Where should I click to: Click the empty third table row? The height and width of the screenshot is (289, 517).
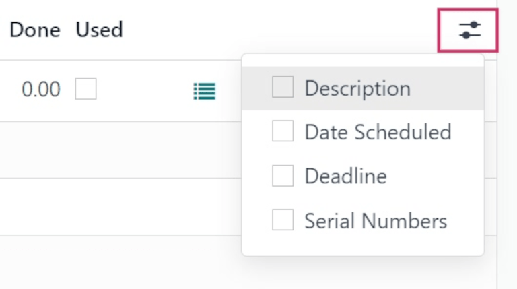[114, 207]
